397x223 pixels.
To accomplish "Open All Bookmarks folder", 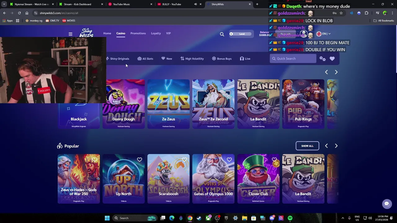I will (384, 21).
